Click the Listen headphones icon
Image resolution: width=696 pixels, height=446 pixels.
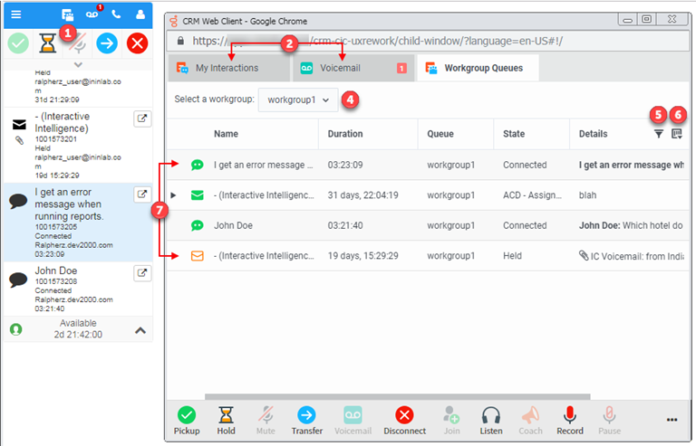(491, 416)
